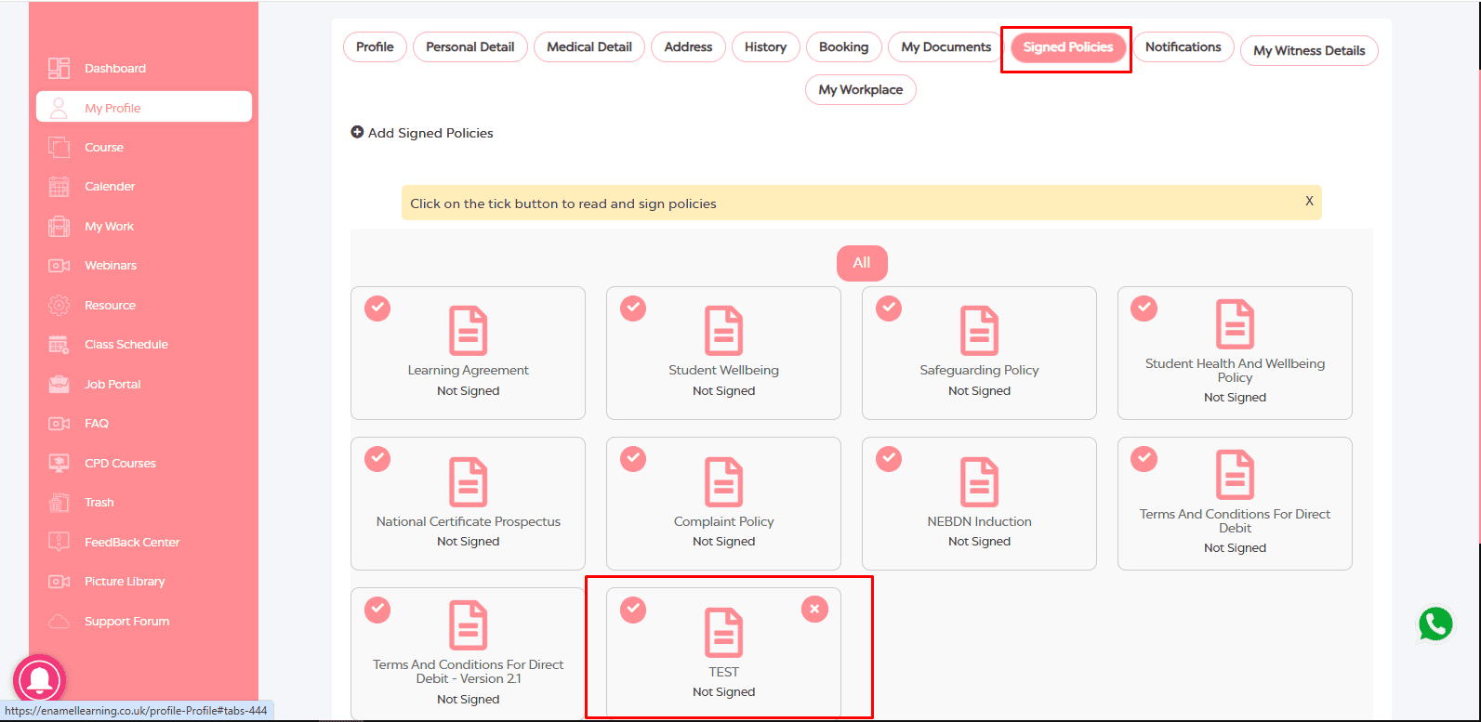Open WhatsApp chat icon
This screenshot has height=722, width=1481.
click(x=1435, y=624)
